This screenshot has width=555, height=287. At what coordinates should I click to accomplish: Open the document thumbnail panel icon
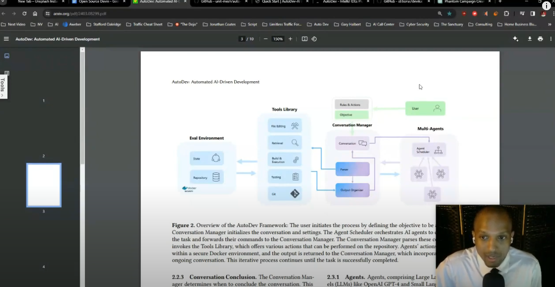pyautogui.click(x=7, y=55)
